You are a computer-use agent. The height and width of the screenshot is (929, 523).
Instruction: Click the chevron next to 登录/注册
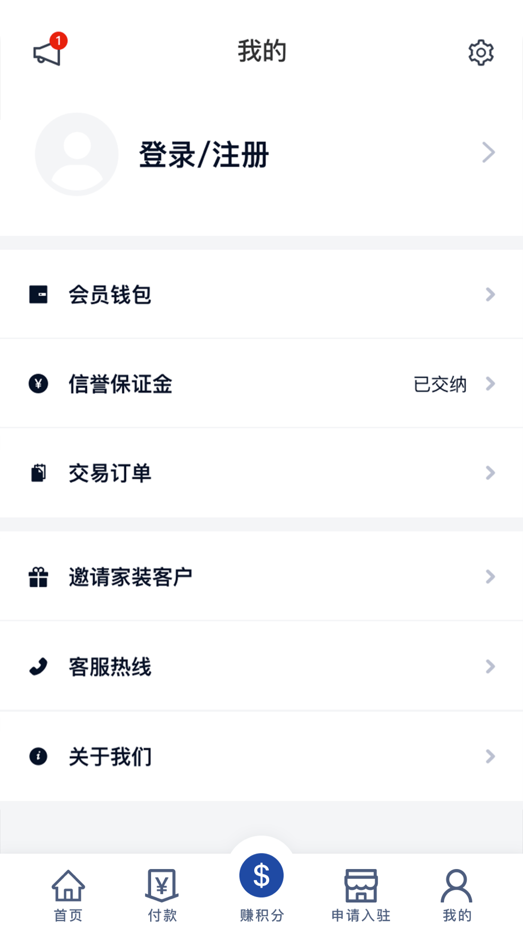point(489,153)
